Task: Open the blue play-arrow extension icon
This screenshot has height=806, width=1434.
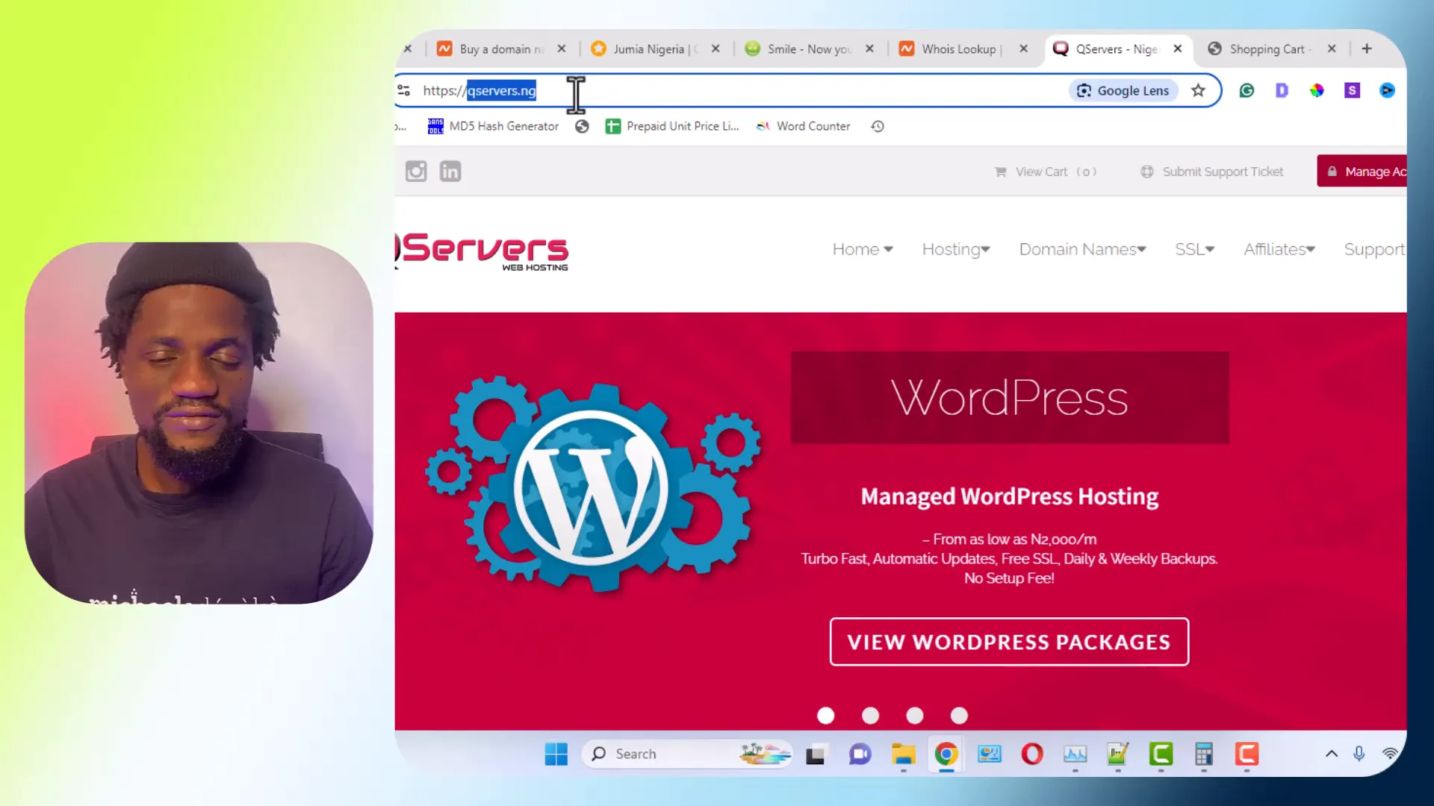Action: [x=1387, y=90]
